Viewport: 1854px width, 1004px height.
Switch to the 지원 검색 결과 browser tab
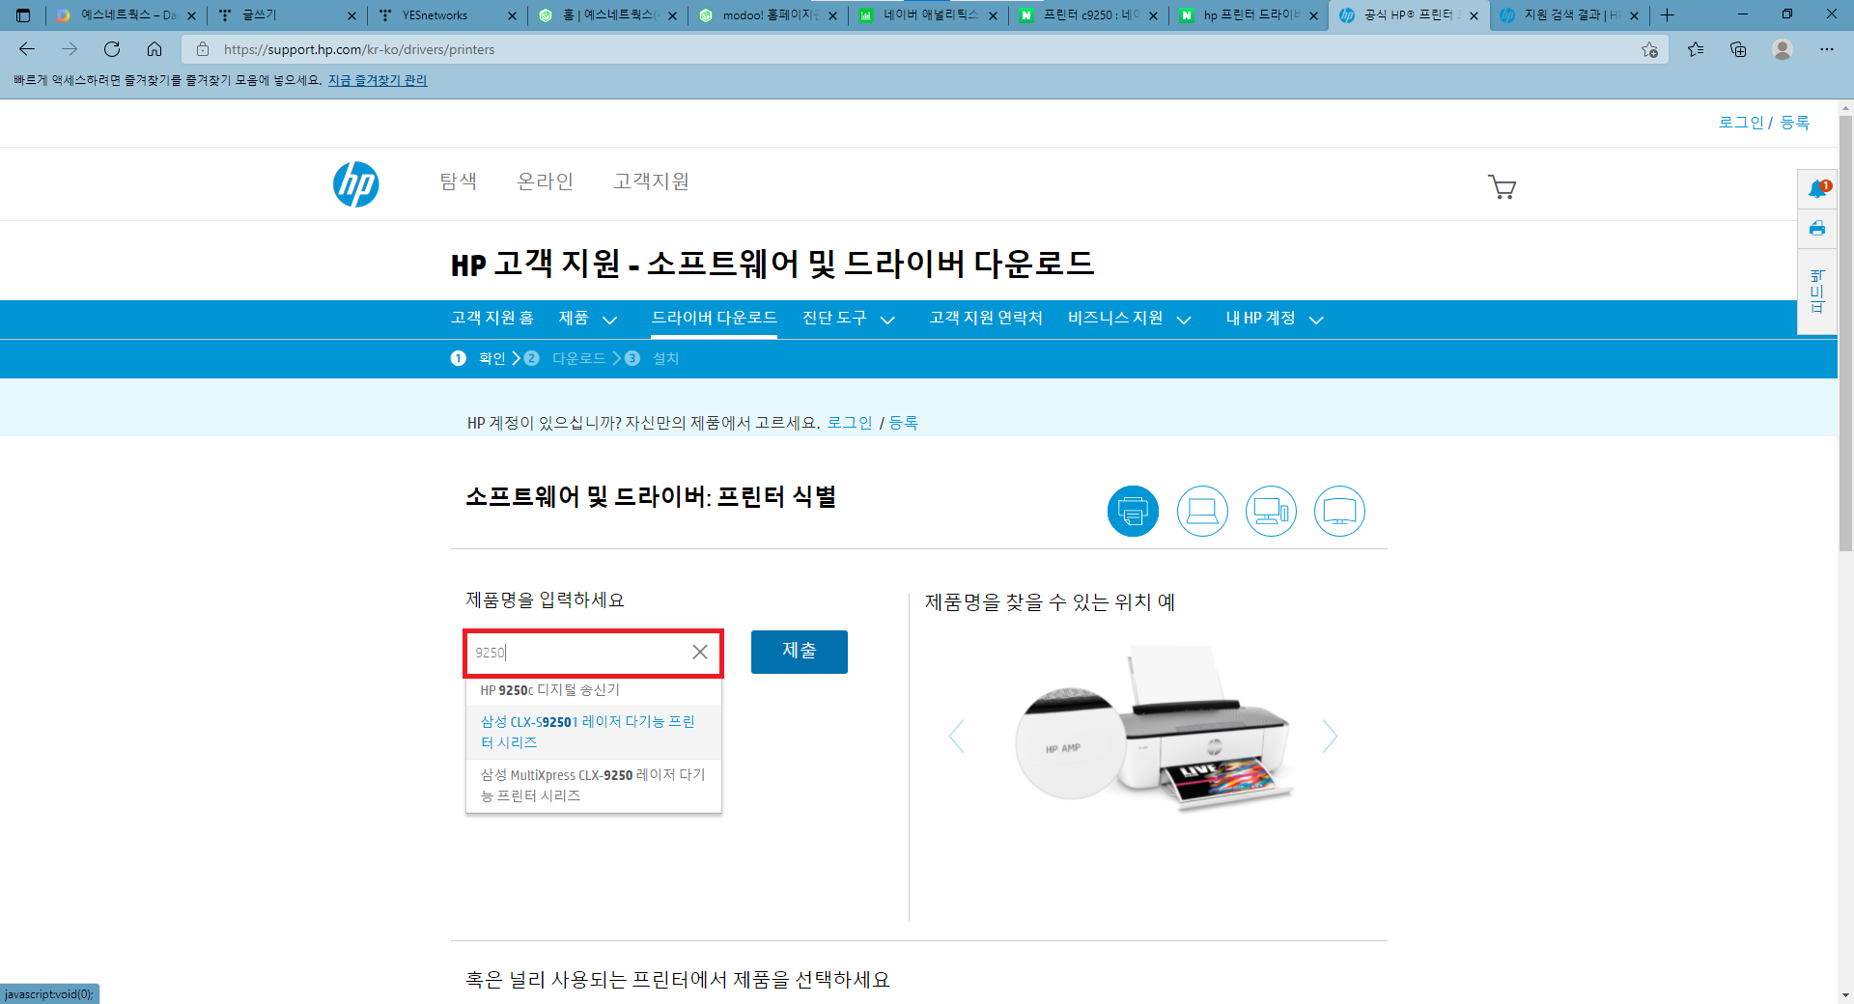point(1569,15)
